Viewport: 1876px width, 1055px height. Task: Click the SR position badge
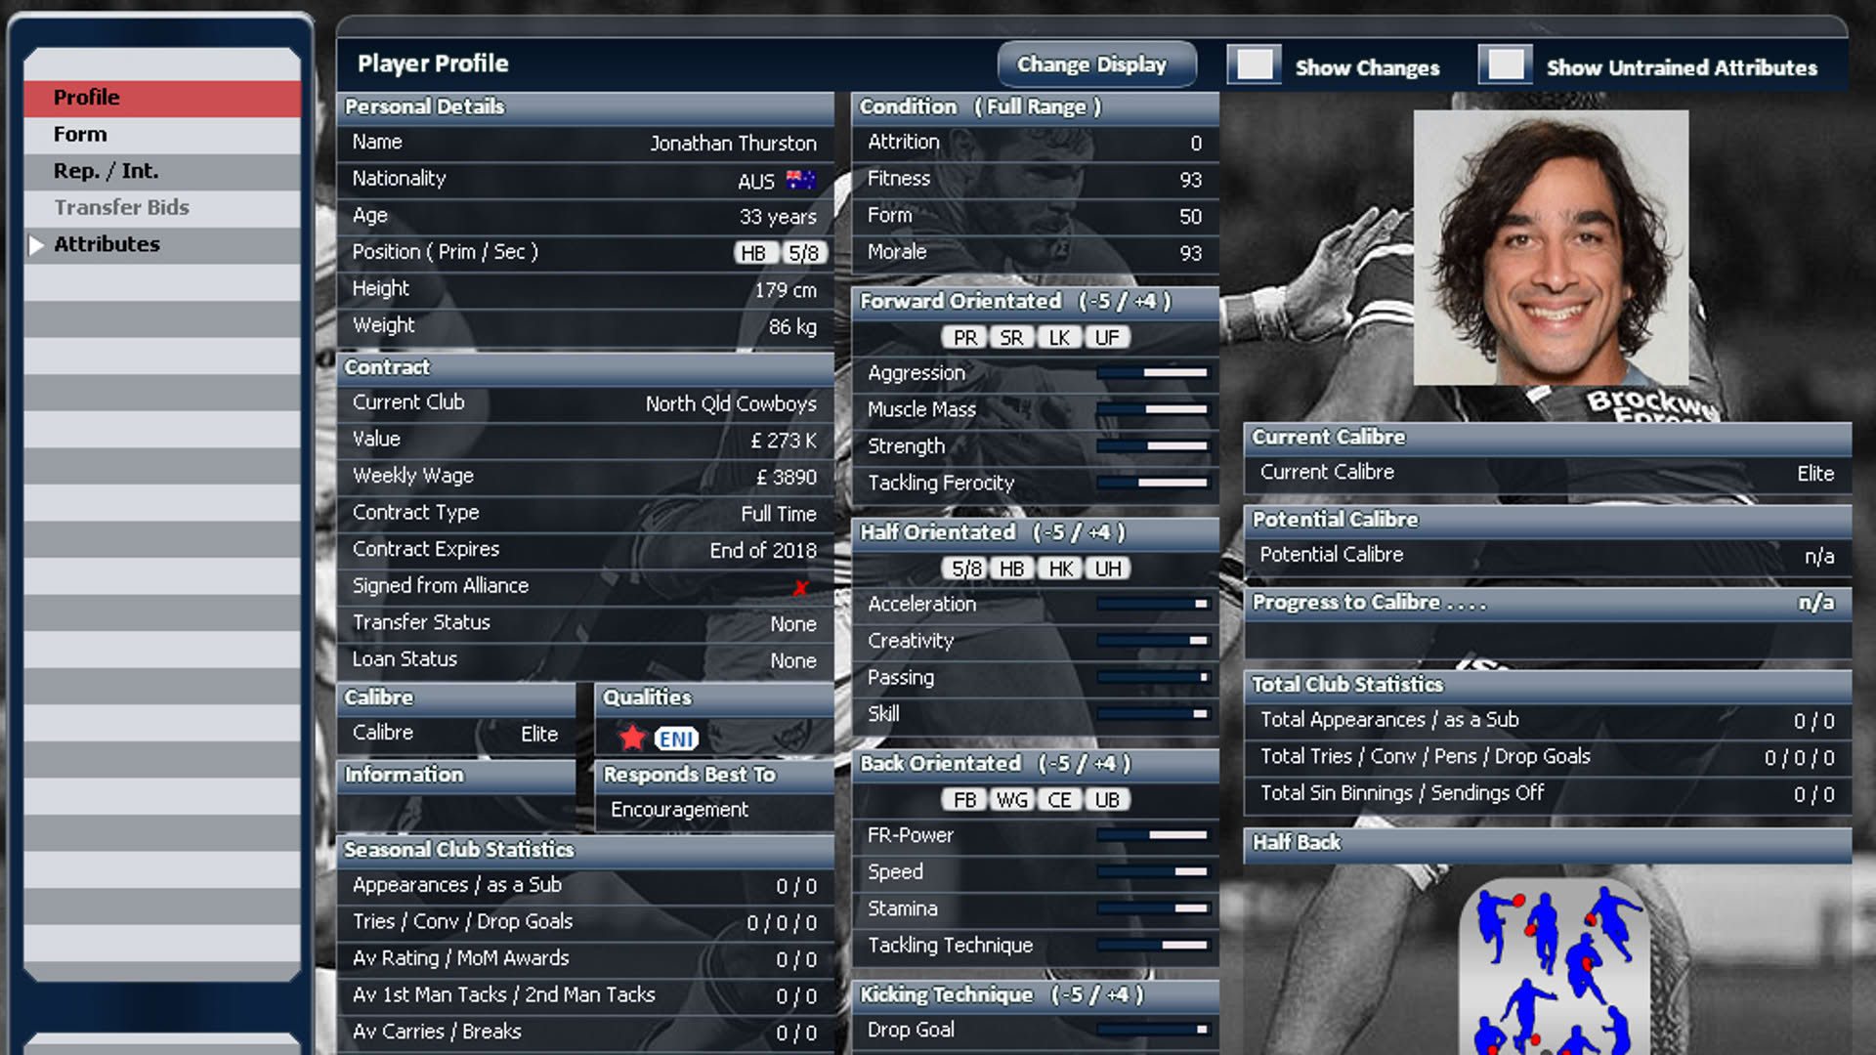pos(1011,338)
